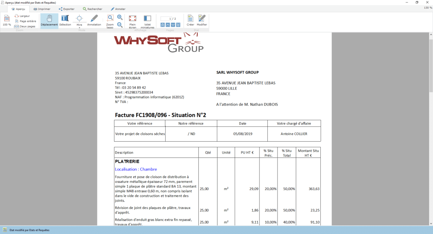
Task: Click the Montant Situ HT € header
Action: coord(308,153)
